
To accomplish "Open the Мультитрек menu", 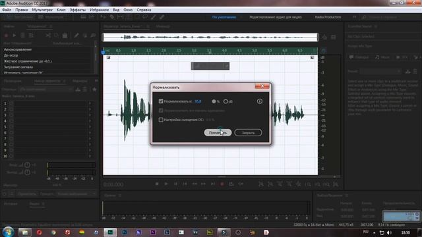I will (x=42, y=10).
